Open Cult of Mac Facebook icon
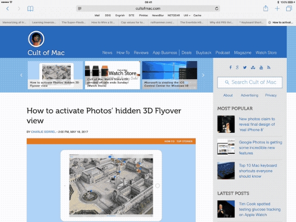The width and height of the screenshot is (296, 222). coord(230,68)
